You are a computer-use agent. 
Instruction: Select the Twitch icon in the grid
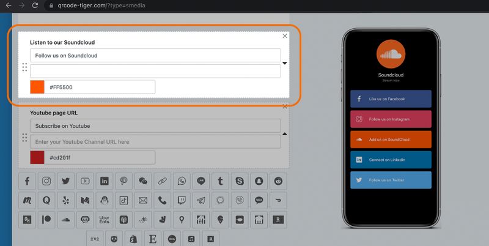pyautogui.click(x=182, y=200)
